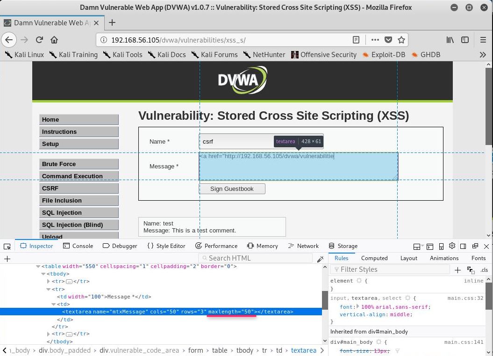Open the Kali Tools bookmark
This screenshot has height=356, width=493.
click(x=123, y=55)
